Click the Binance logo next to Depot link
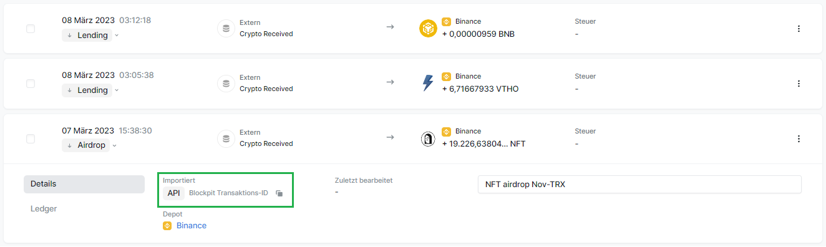 click(167, 226)
